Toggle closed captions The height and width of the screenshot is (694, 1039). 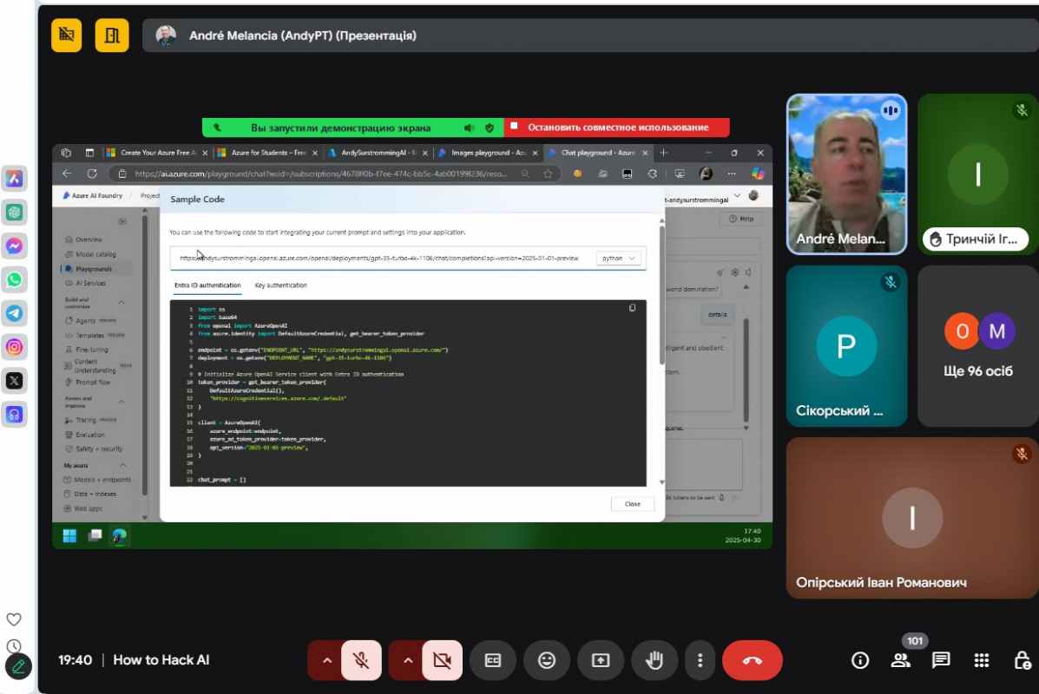[493, 660]
